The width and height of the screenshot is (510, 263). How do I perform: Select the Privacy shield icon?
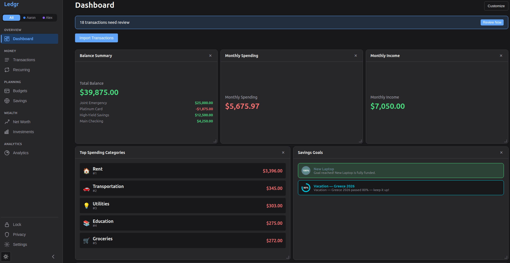pyautogui.click(x=7, y=234)
